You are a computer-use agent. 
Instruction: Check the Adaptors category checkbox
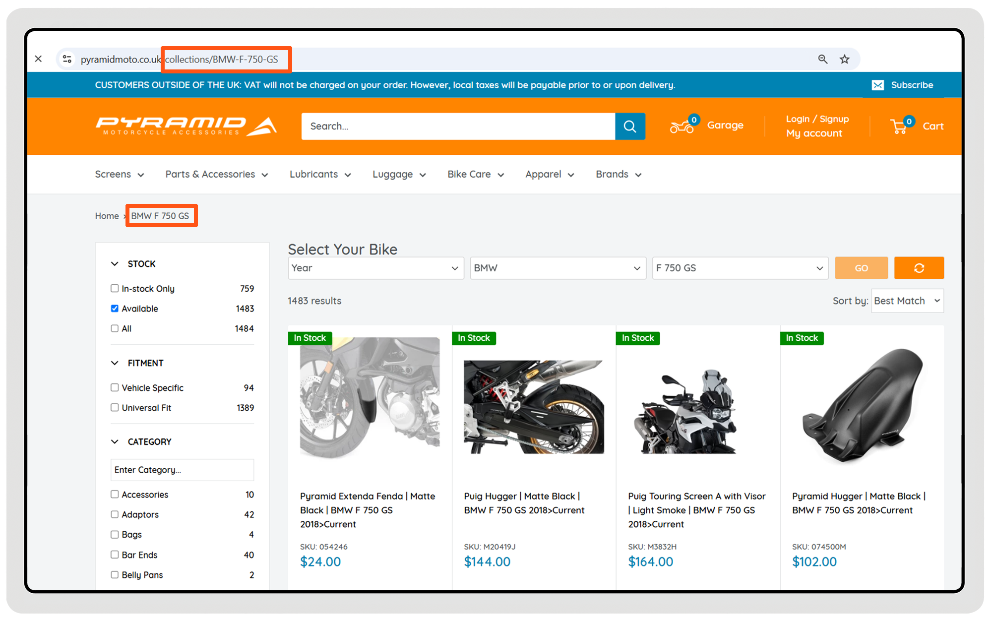point(115,514)
